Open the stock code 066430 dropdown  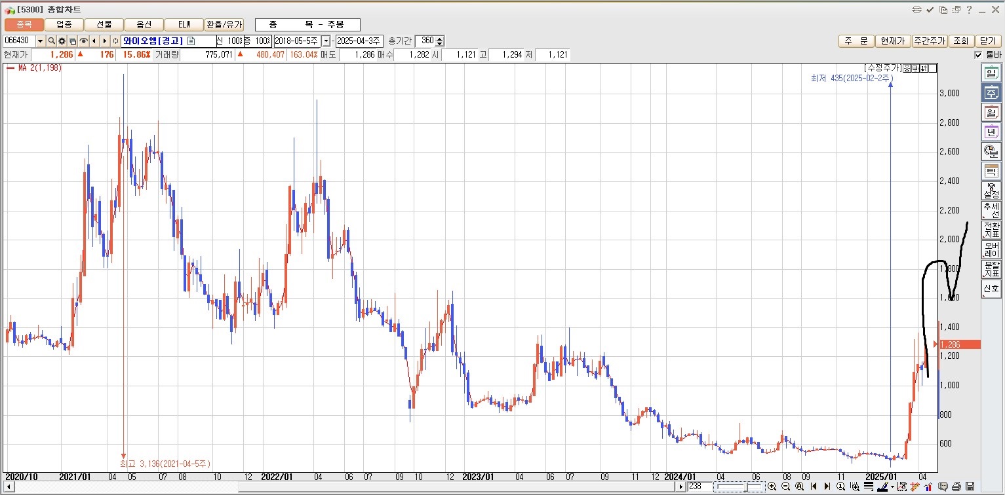tap(40, 41)
